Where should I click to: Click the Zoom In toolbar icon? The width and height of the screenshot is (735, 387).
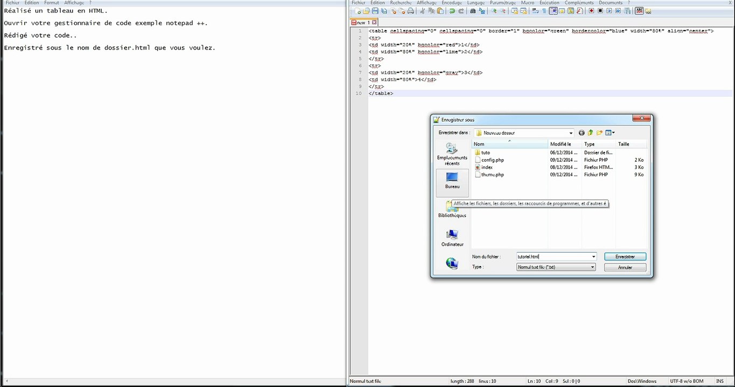tap(494, 11)
